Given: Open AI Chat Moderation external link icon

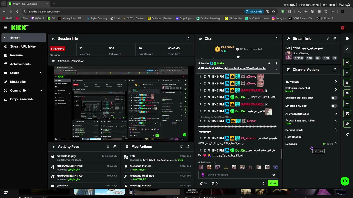Looking at the screenshot, I should 336,114.
